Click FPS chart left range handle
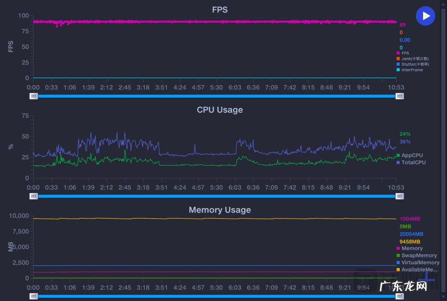This screenshot has height=301, width=447. click(x=34, y=96)
